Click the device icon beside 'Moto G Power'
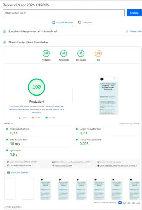 [x=53, y=162]
